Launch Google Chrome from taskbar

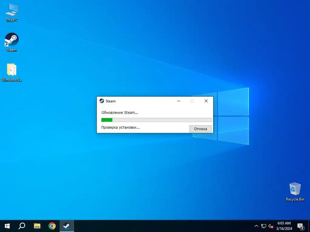coord(52,226)
